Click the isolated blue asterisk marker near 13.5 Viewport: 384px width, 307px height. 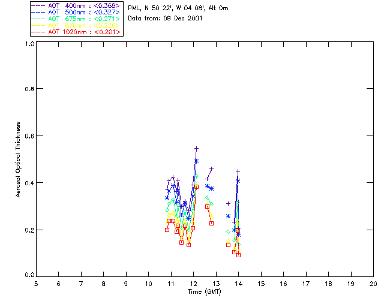(228, 216)
